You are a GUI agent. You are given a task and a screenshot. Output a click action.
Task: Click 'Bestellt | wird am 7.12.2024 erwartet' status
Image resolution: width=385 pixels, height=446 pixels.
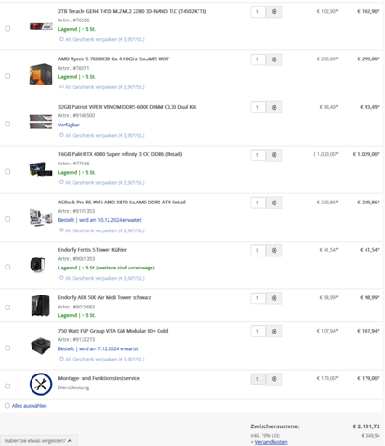98,348
